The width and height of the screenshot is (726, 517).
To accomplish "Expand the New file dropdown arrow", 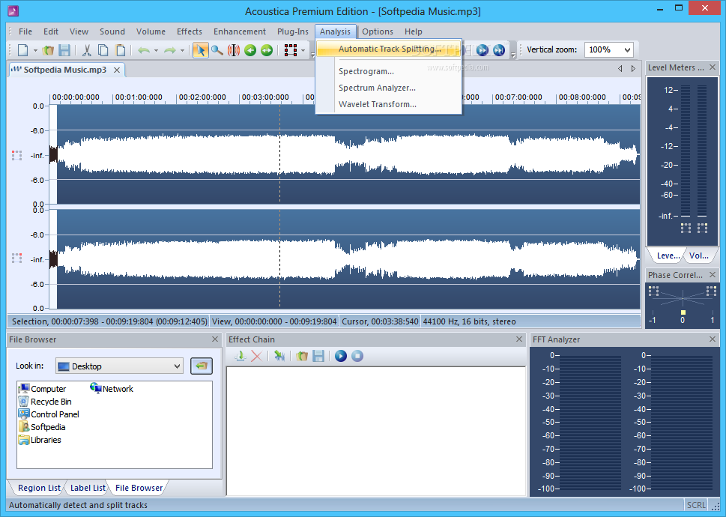I will (x=34, y=50).
